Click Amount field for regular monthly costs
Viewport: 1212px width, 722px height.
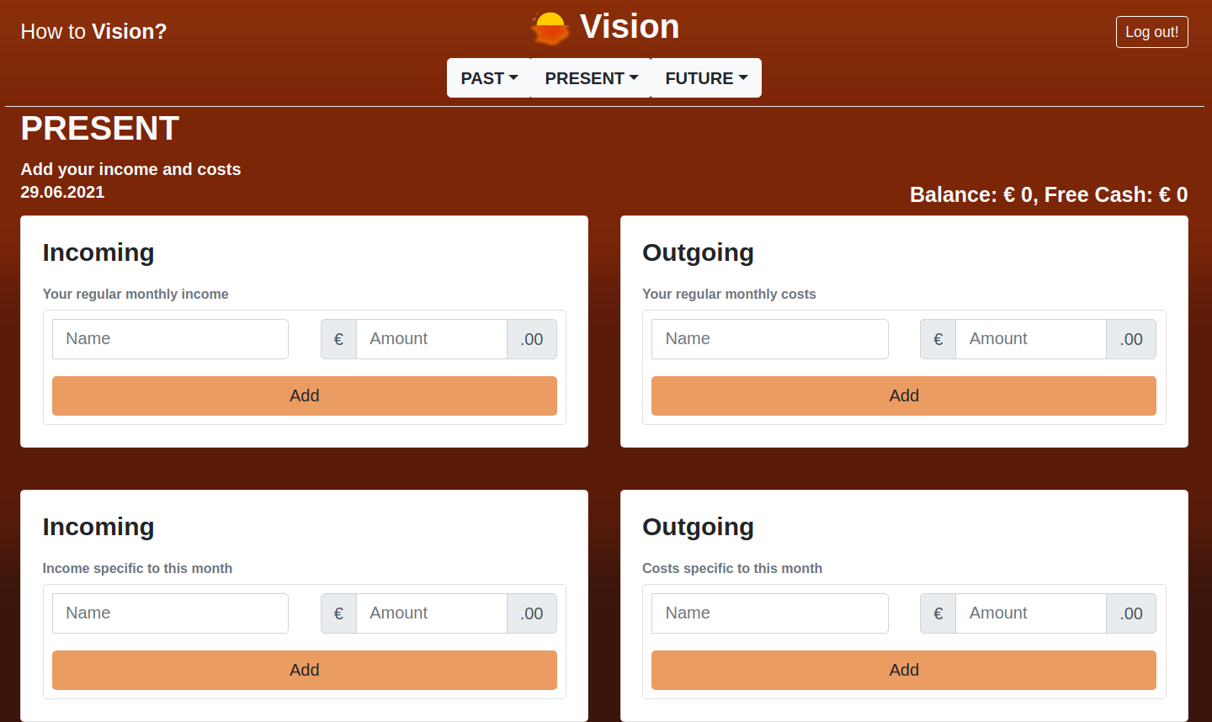click(x=1030, y=339)
